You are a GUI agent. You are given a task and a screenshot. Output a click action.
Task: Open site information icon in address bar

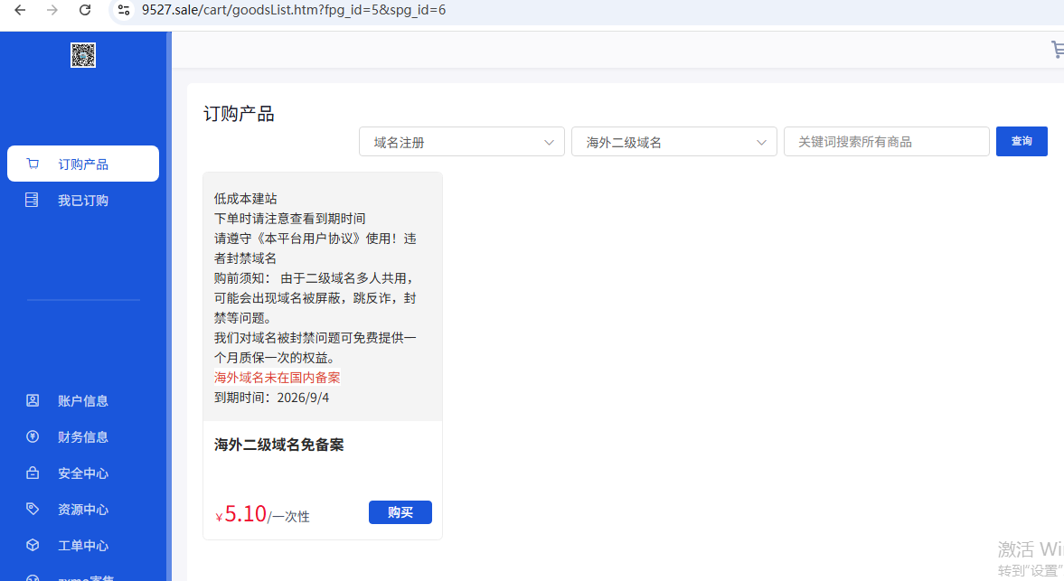(124, 10)
